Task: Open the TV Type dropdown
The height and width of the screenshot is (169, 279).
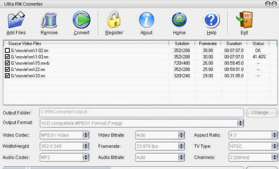Action: click(275, 146)
